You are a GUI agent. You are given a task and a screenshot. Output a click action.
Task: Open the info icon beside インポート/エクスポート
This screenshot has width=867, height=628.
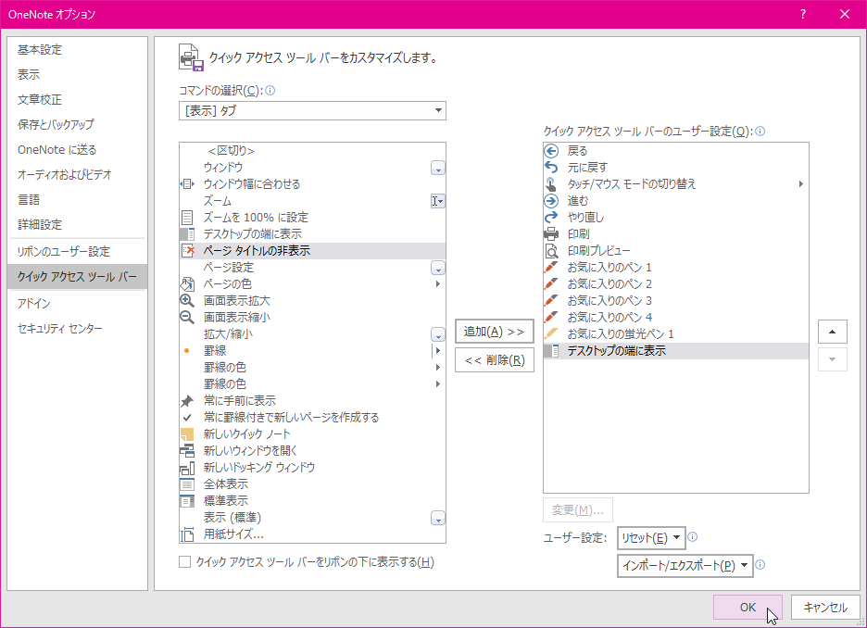(760, 564)
